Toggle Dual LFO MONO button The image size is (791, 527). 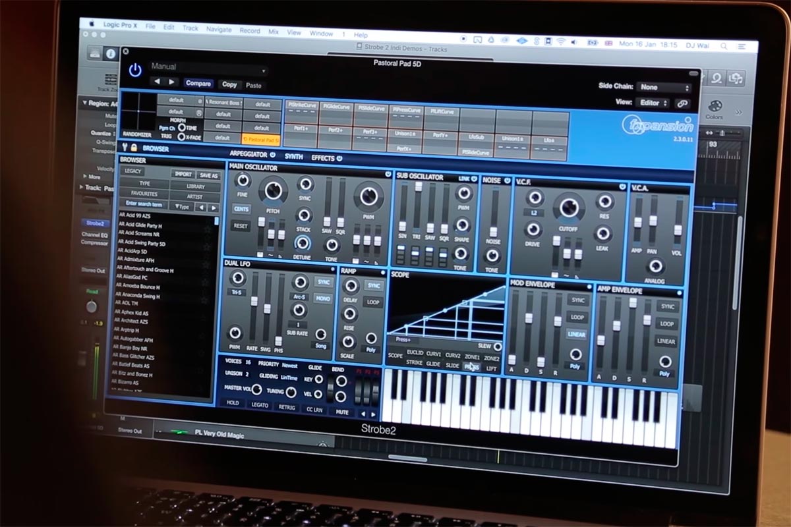click(323, 298)
